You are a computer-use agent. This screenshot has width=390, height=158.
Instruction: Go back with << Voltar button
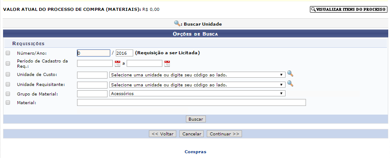point(163,134)
